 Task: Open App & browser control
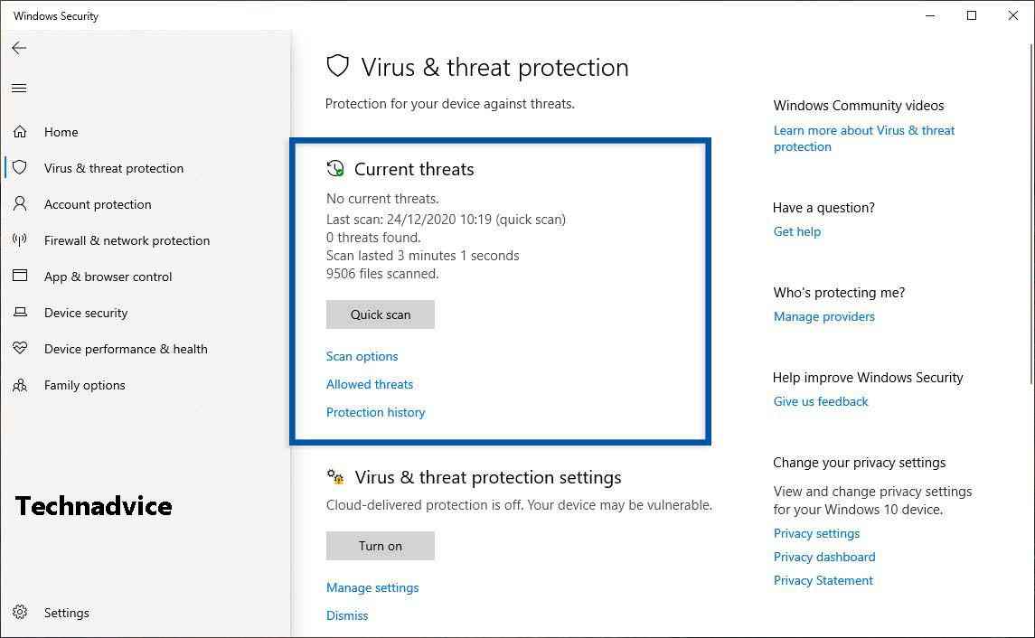tap(108, 277)
